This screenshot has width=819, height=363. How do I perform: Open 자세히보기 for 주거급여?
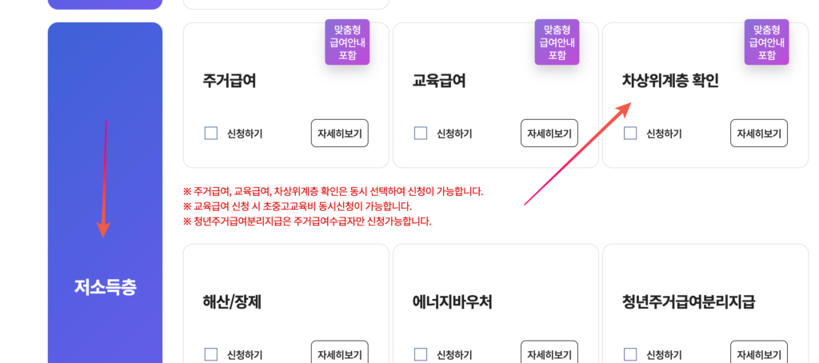pyautogui.click(x=339, y=134)
